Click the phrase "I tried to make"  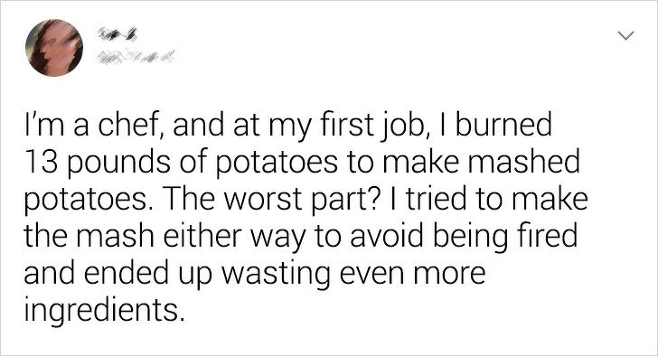[488, 199]
